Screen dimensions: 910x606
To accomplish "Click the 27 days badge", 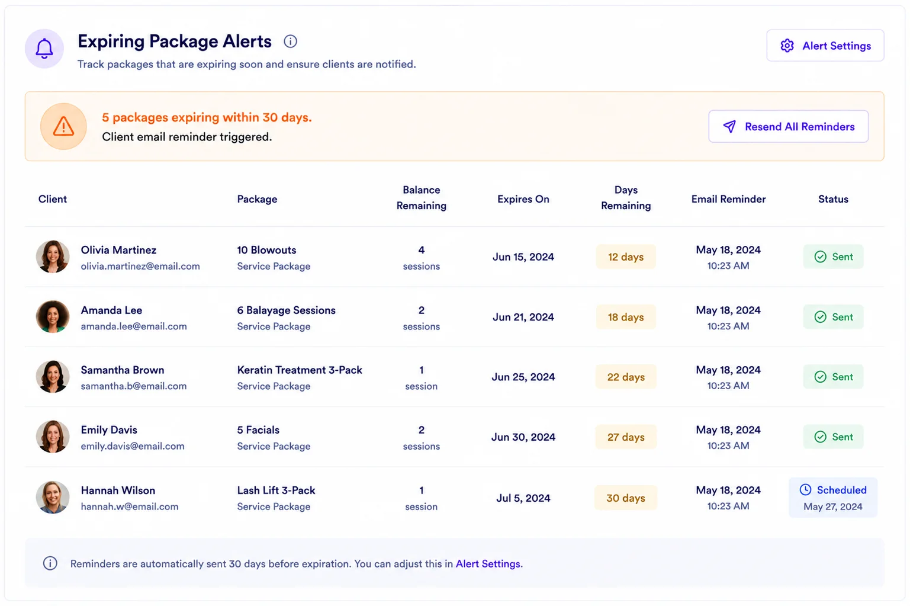I will [x=626, y=437].
